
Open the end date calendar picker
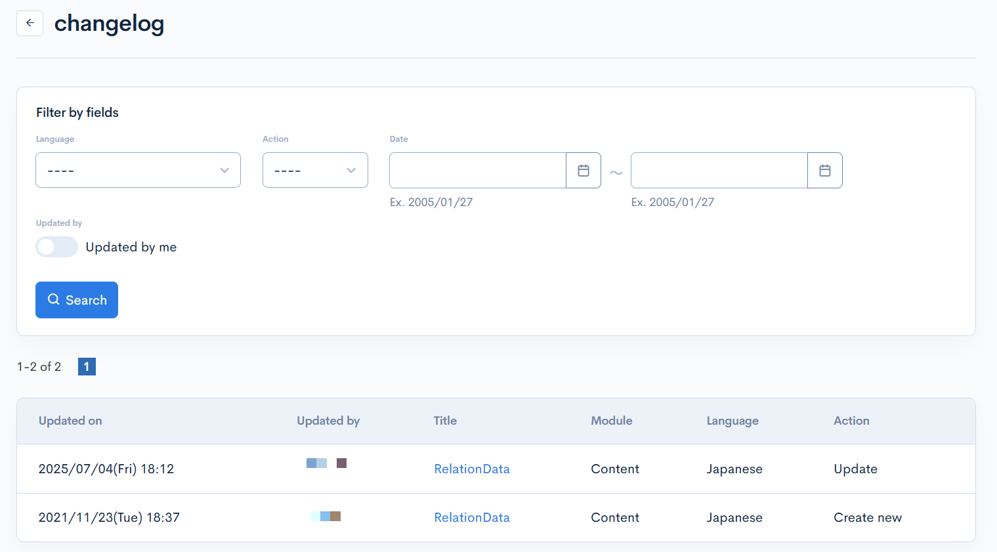click(x=824, y=171)
